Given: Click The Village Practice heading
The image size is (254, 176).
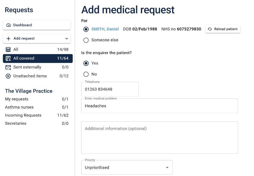Looking at the screenshot, I should (x=29, y=91).
